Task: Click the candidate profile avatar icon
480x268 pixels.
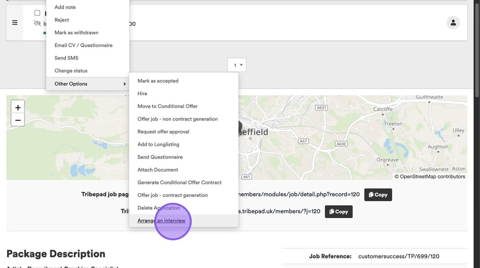Action: [x=453, y=22]
